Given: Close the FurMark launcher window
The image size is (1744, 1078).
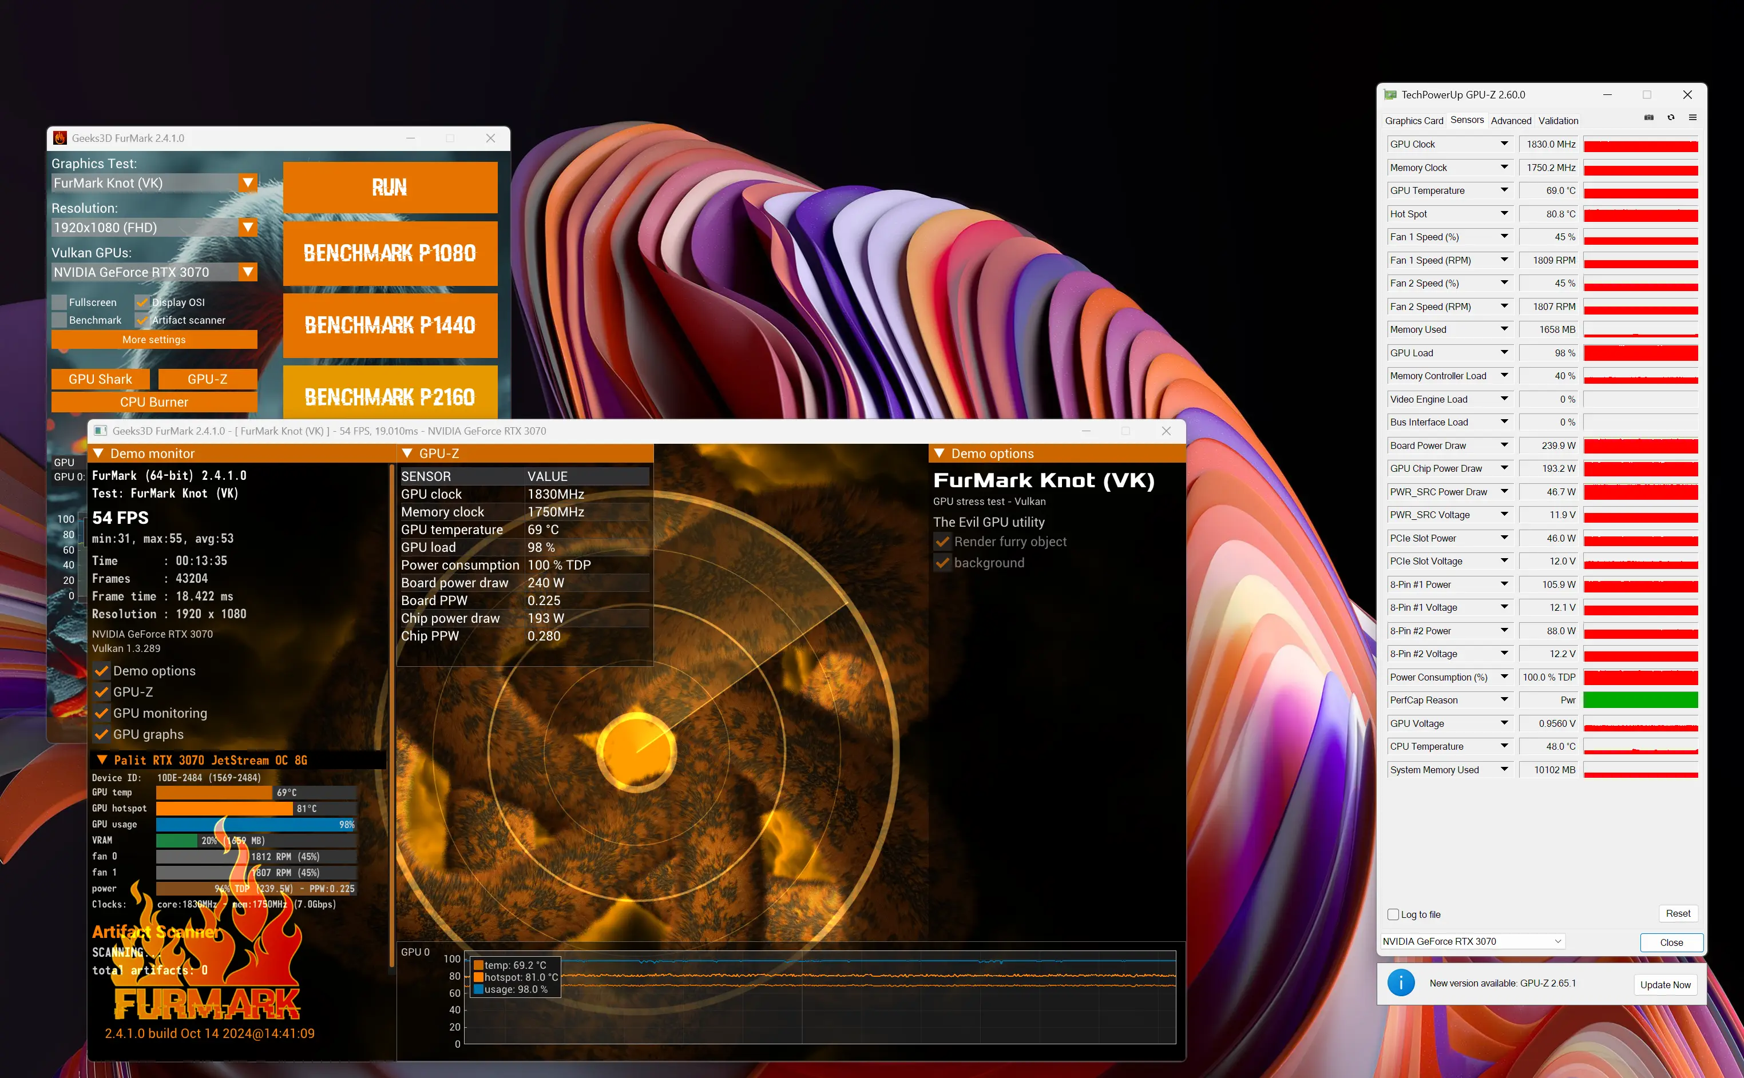Looking at the screenshot, I should click(491, 138).
